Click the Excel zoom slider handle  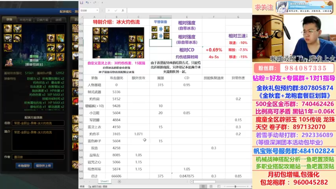coord(235,186)
